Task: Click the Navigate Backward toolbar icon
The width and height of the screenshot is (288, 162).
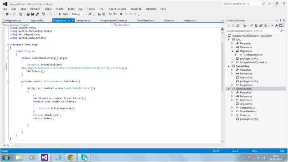Action: pos(7,14)
